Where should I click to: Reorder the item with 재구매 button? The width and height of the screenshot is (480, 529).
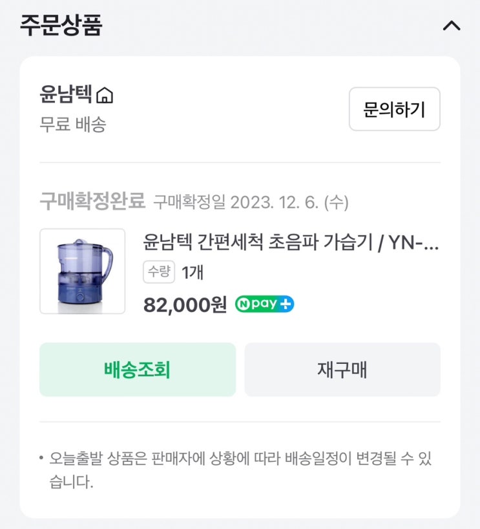[x=342, y=370]
